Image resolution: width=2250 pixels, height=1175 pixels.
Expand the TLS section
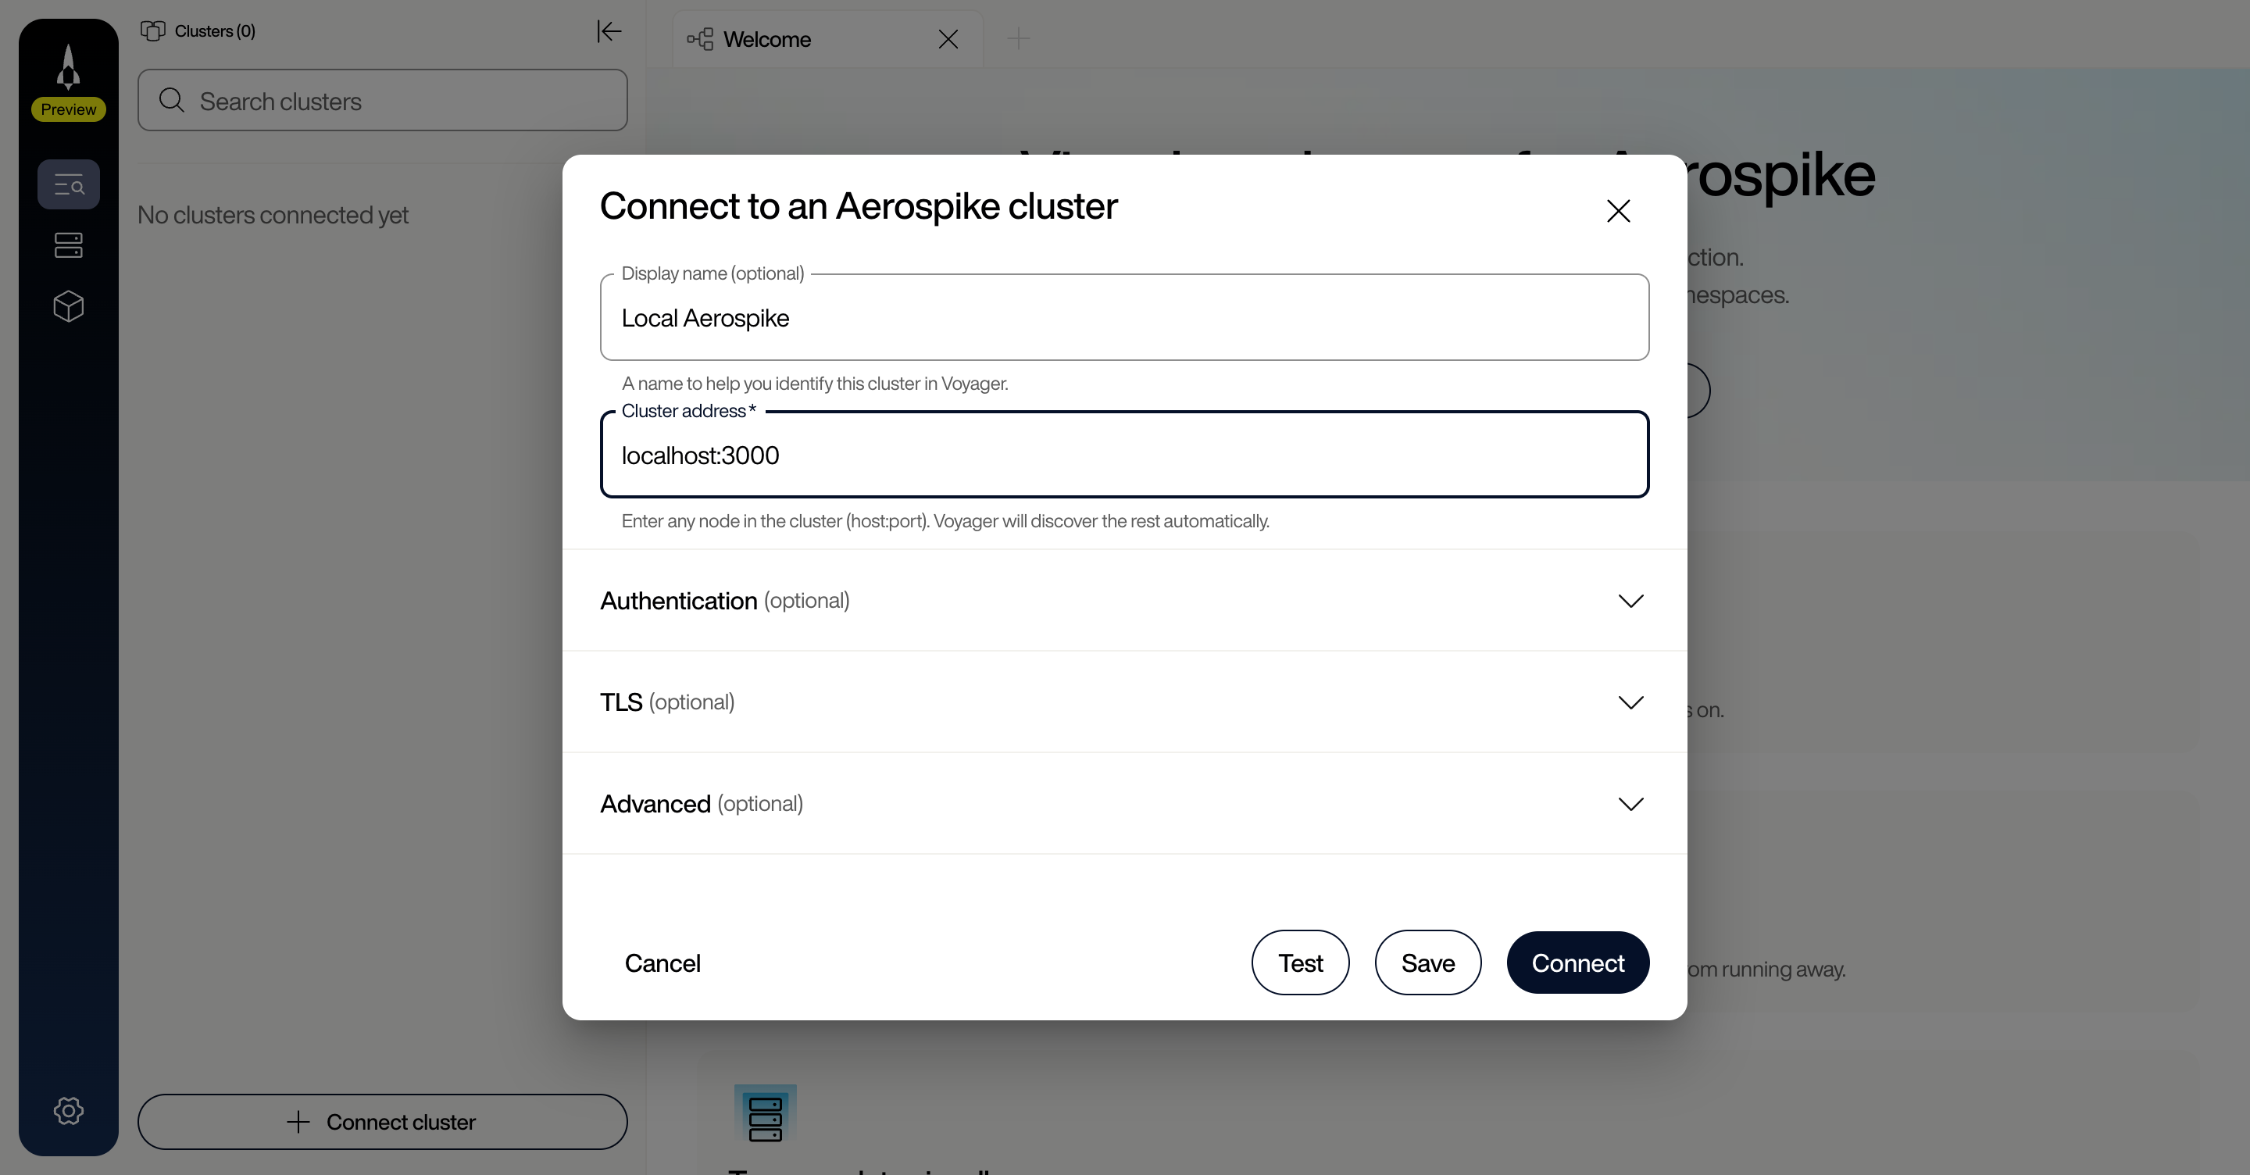point(1630,702)
